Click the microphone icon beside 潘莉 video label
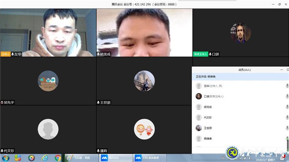The width and height of the screenshot is (289, 162). click(x=98, y=151)
